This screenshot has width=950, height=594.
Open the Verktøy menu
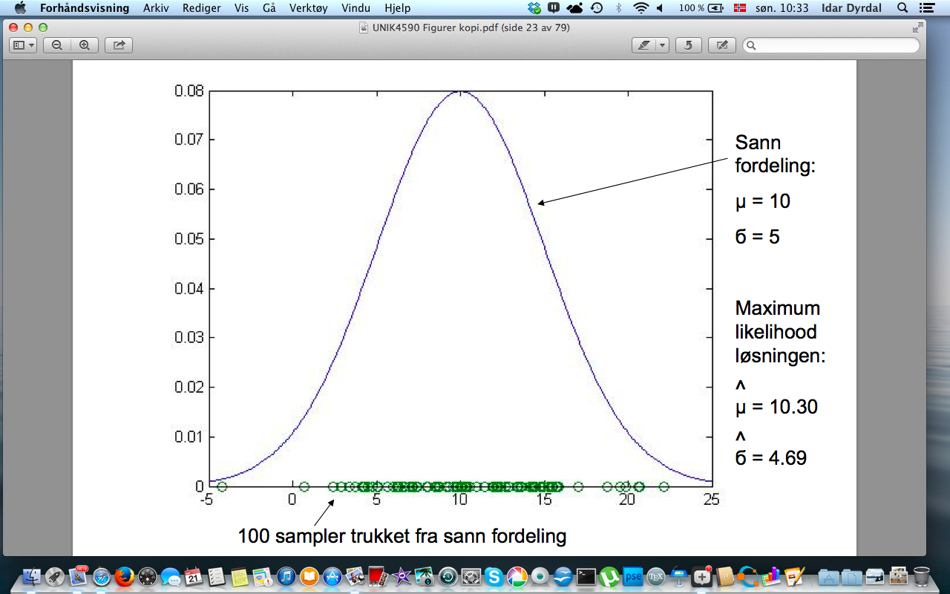click(x=309, y=8)
